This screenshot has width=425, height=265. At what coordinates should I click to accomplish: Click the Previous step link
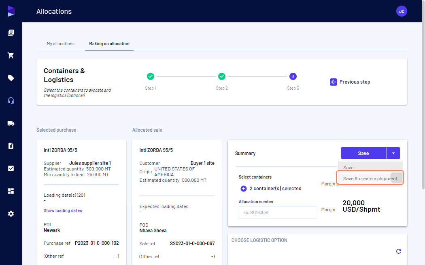click(x=355, y=82)
